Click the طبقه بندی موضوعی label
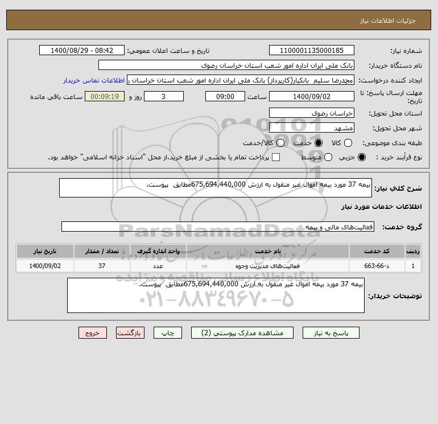The width and height of the screenshot is (438, 424). click(392, 143)
